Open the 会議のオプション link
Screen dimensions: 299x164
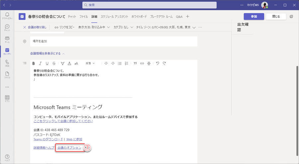(x=69, y=148)
